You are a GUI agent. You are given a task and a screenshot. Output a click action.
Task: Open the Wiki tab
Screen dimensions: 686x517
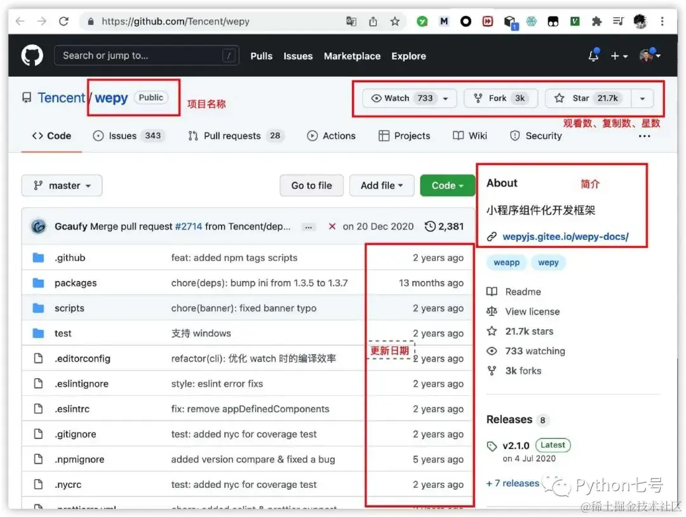point(470,136)
